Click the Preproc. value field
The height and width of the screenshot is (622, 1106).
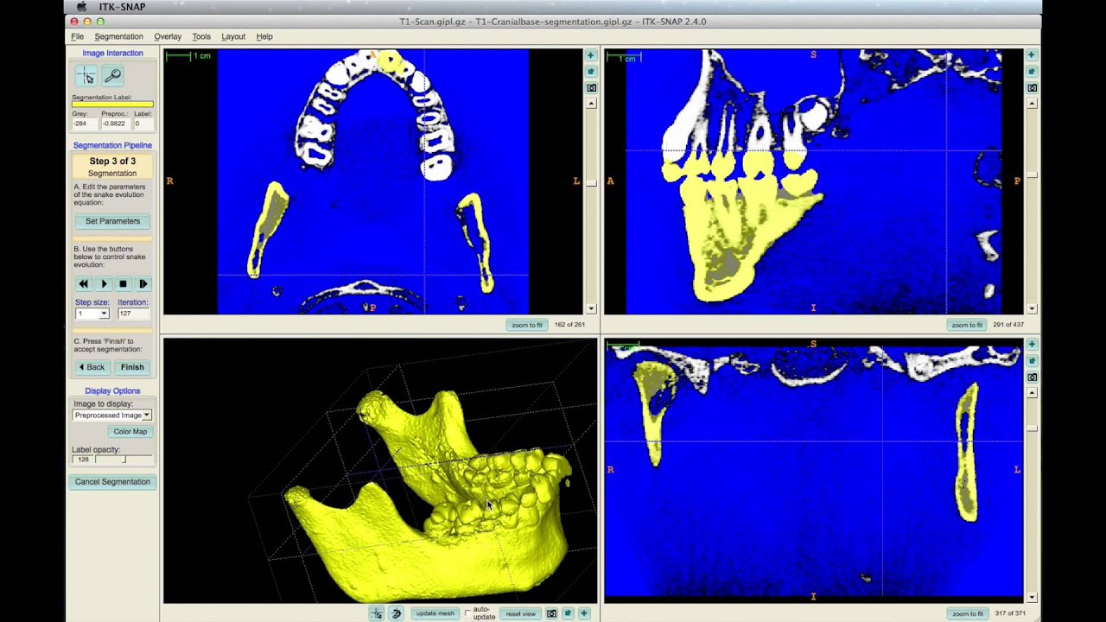[x=114, y=124]
